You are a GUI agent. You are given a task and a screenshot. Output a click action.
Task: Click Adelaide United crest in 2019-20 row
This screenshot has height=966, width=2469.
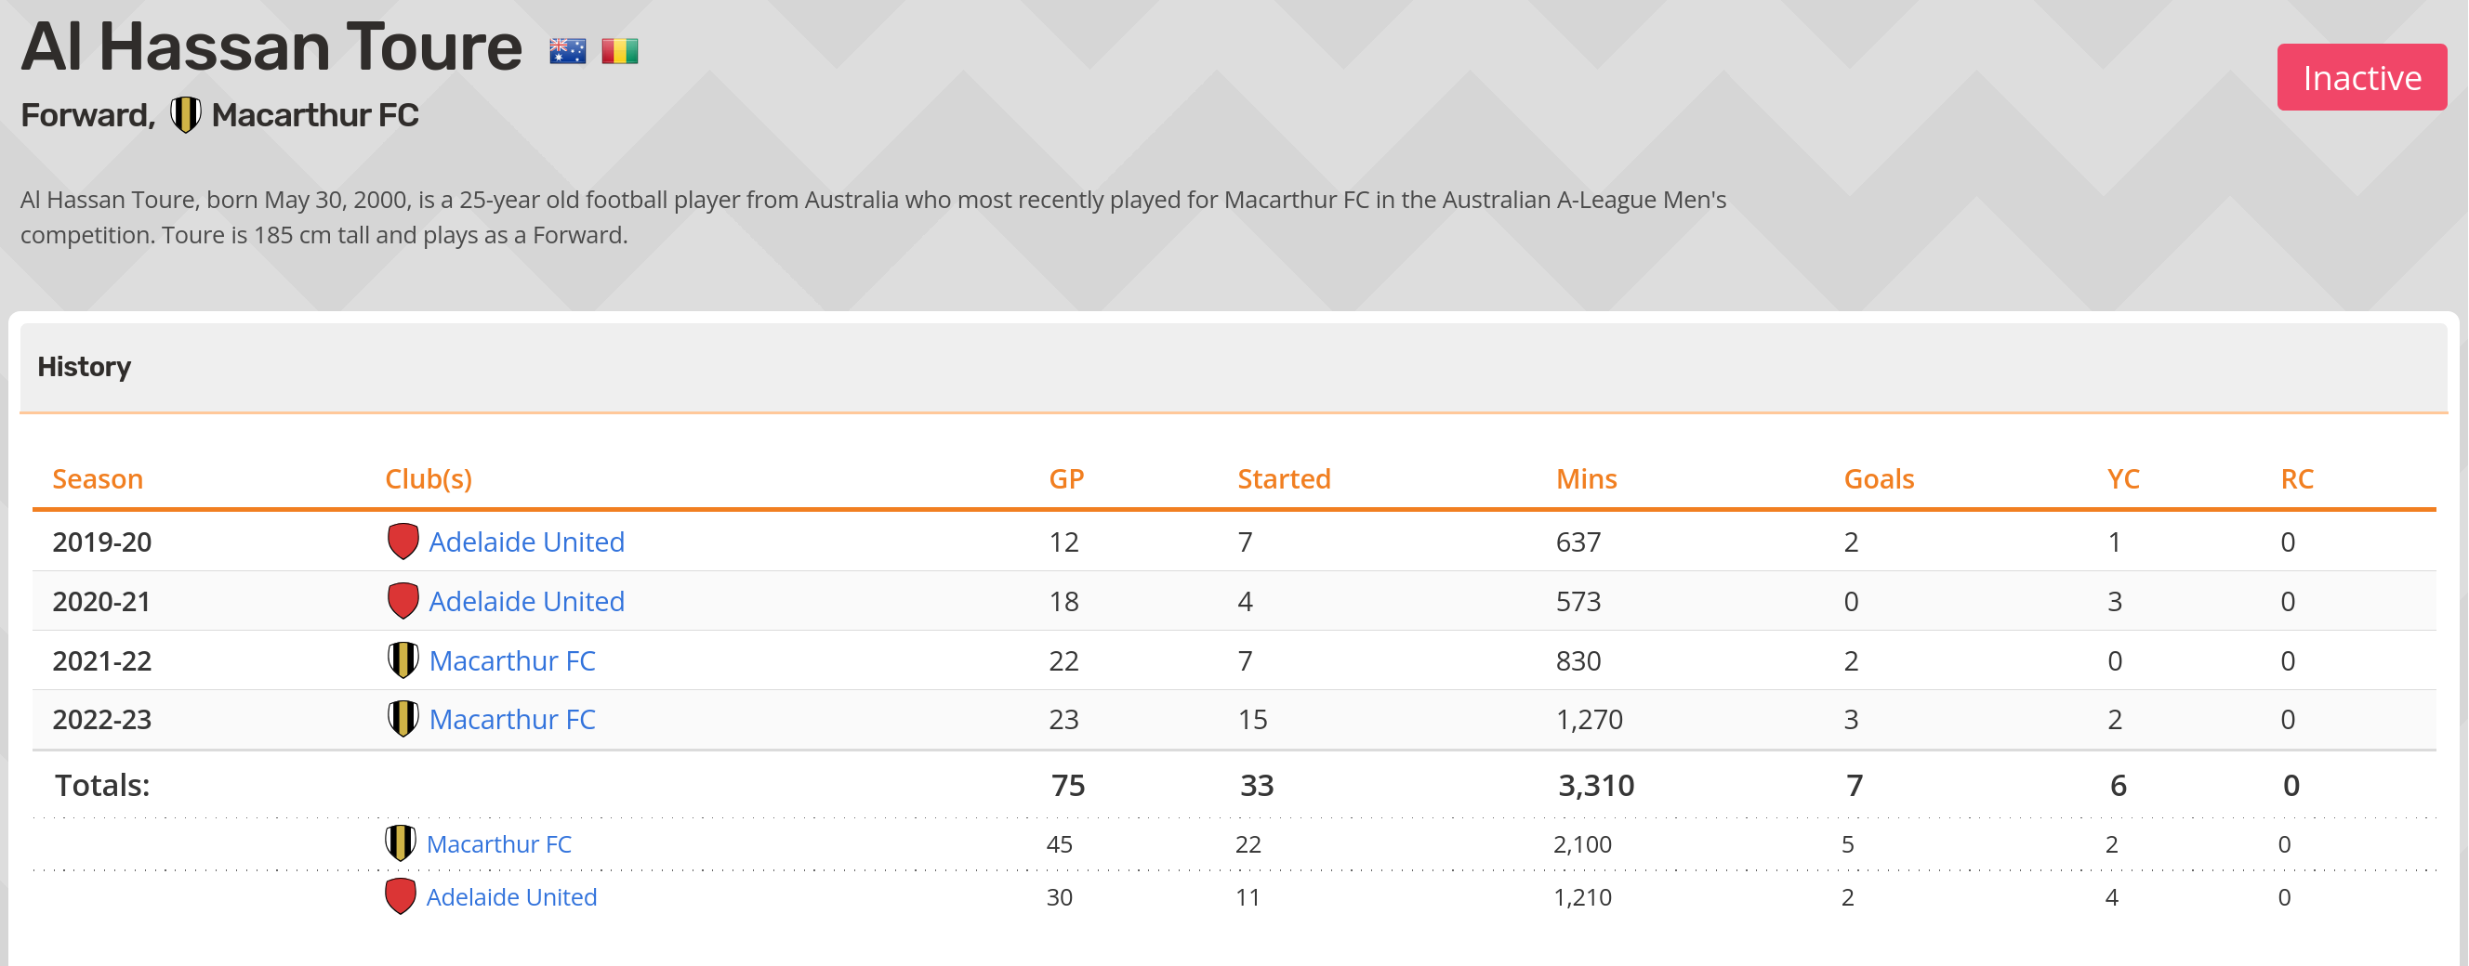(403, 542)
